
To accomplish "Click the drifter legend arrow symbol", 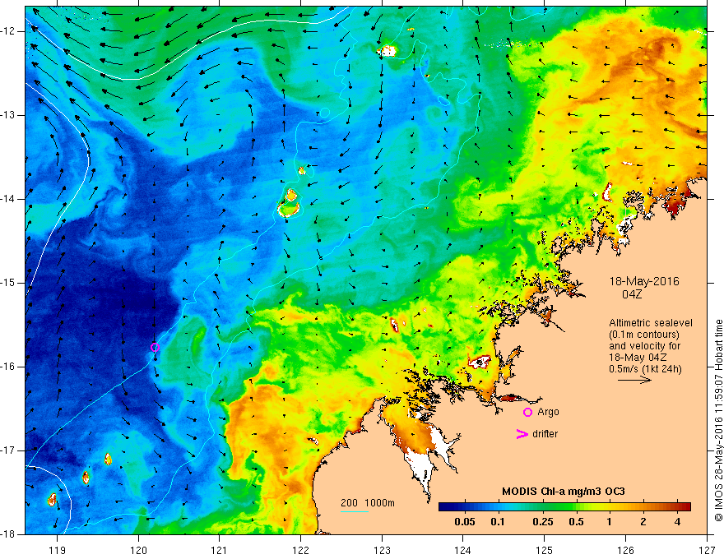I will 522,434.
